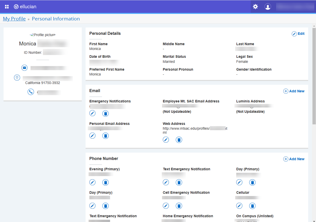Edit the Evening (Primary) phone number

tap(92, 183)
